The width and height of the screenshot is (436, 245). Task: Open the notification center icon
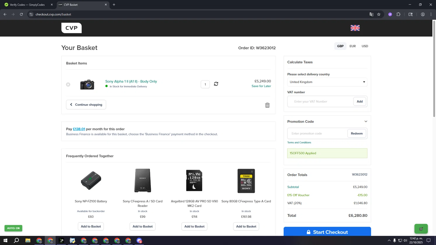(428, 240)
